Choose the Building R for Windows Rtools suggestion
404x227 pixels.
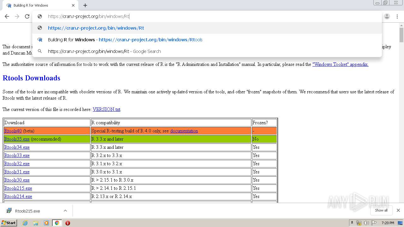coord(207,40)
